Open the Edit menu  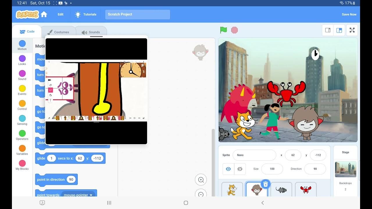[x=60, y=14]
